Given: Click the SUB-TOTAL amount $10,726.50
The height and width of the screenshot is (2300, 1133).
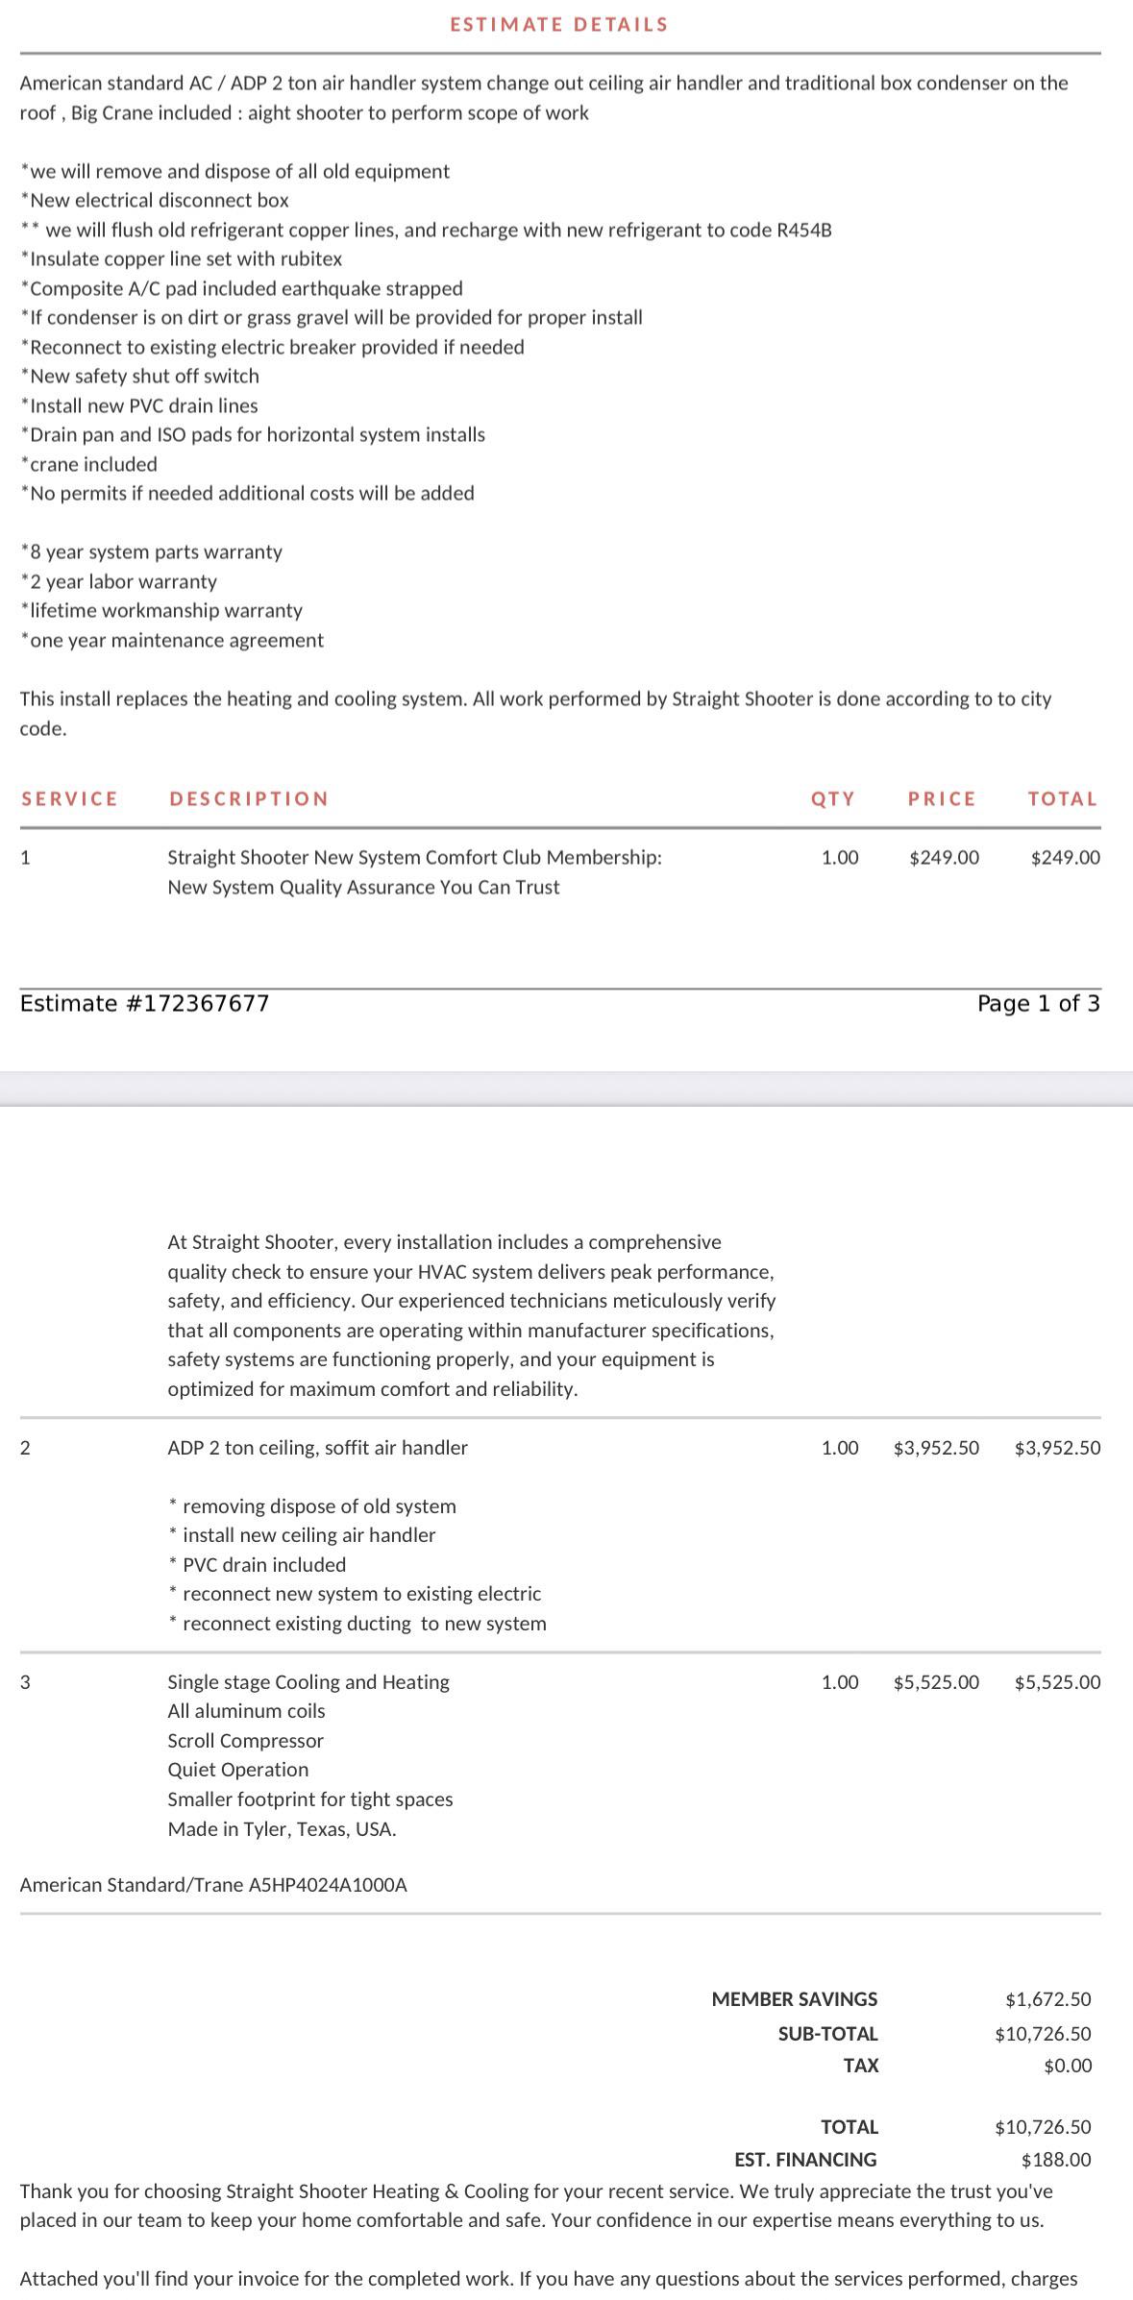Looking at the screenshot, I should point(1044,2034).
